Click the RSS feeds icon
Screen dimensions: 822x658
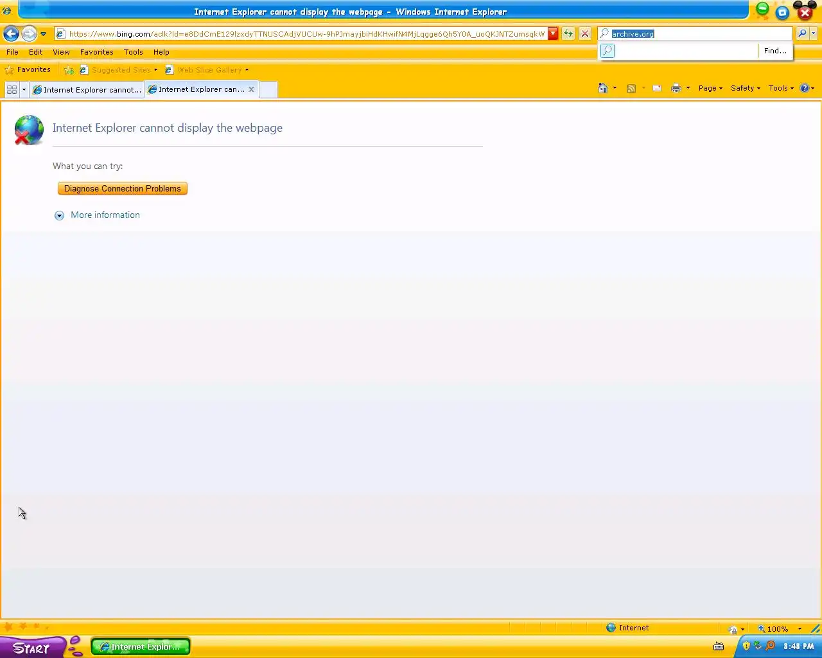631,89
